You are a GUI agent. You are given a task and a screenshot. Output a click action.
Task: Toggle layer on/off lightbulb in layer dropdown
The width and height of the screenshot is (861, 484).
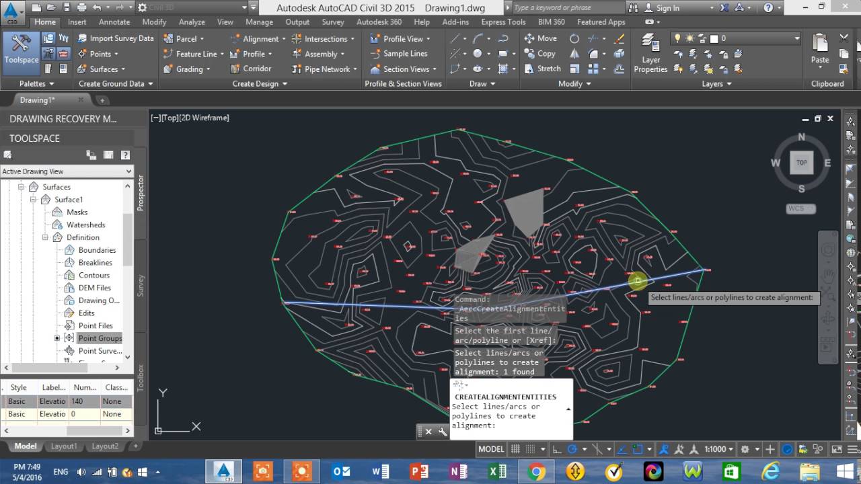(678, 38)
